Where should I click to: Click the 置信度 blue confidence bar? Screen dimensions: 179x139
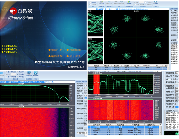(177, 107)
